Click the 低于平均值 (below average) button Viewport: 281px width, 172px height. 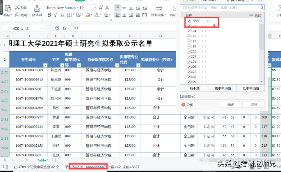pyautogui.click(x=251, y=88)
